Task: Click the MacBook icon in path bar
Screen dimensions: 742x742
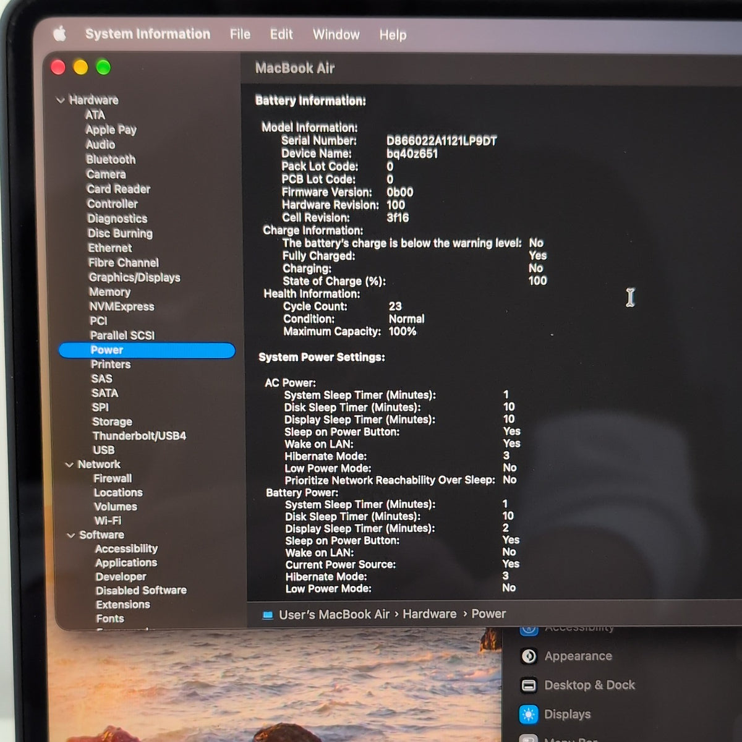Action: click(x=267, y=615)
